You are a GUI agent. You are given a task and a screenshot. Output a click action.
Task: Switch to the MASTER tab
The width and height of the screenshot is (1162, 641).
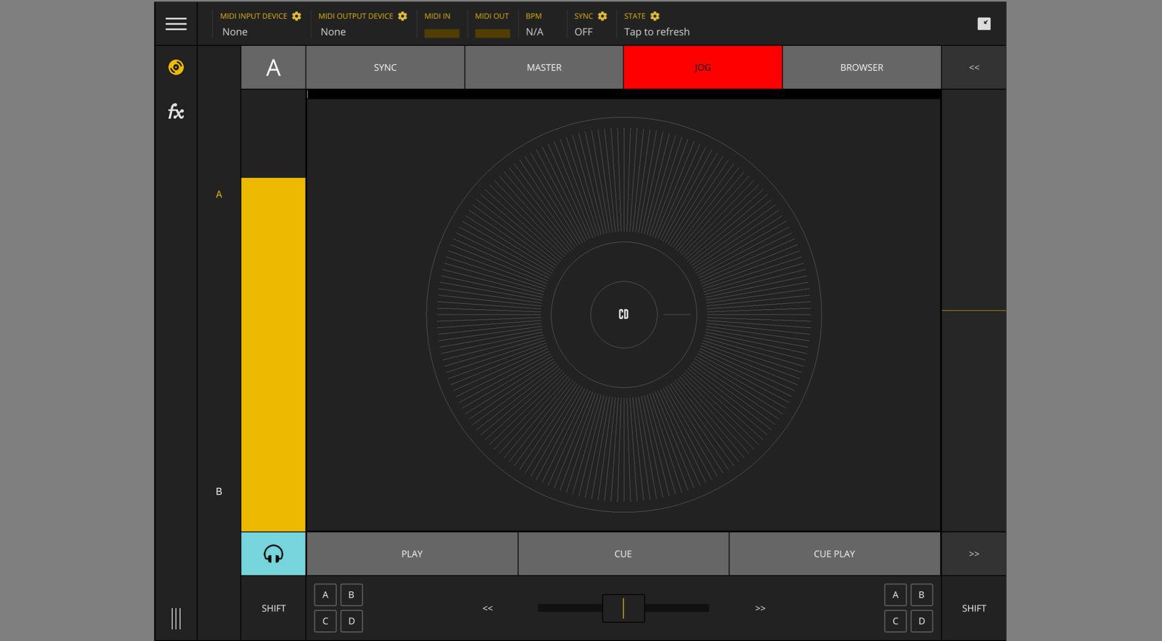point(544,67)
